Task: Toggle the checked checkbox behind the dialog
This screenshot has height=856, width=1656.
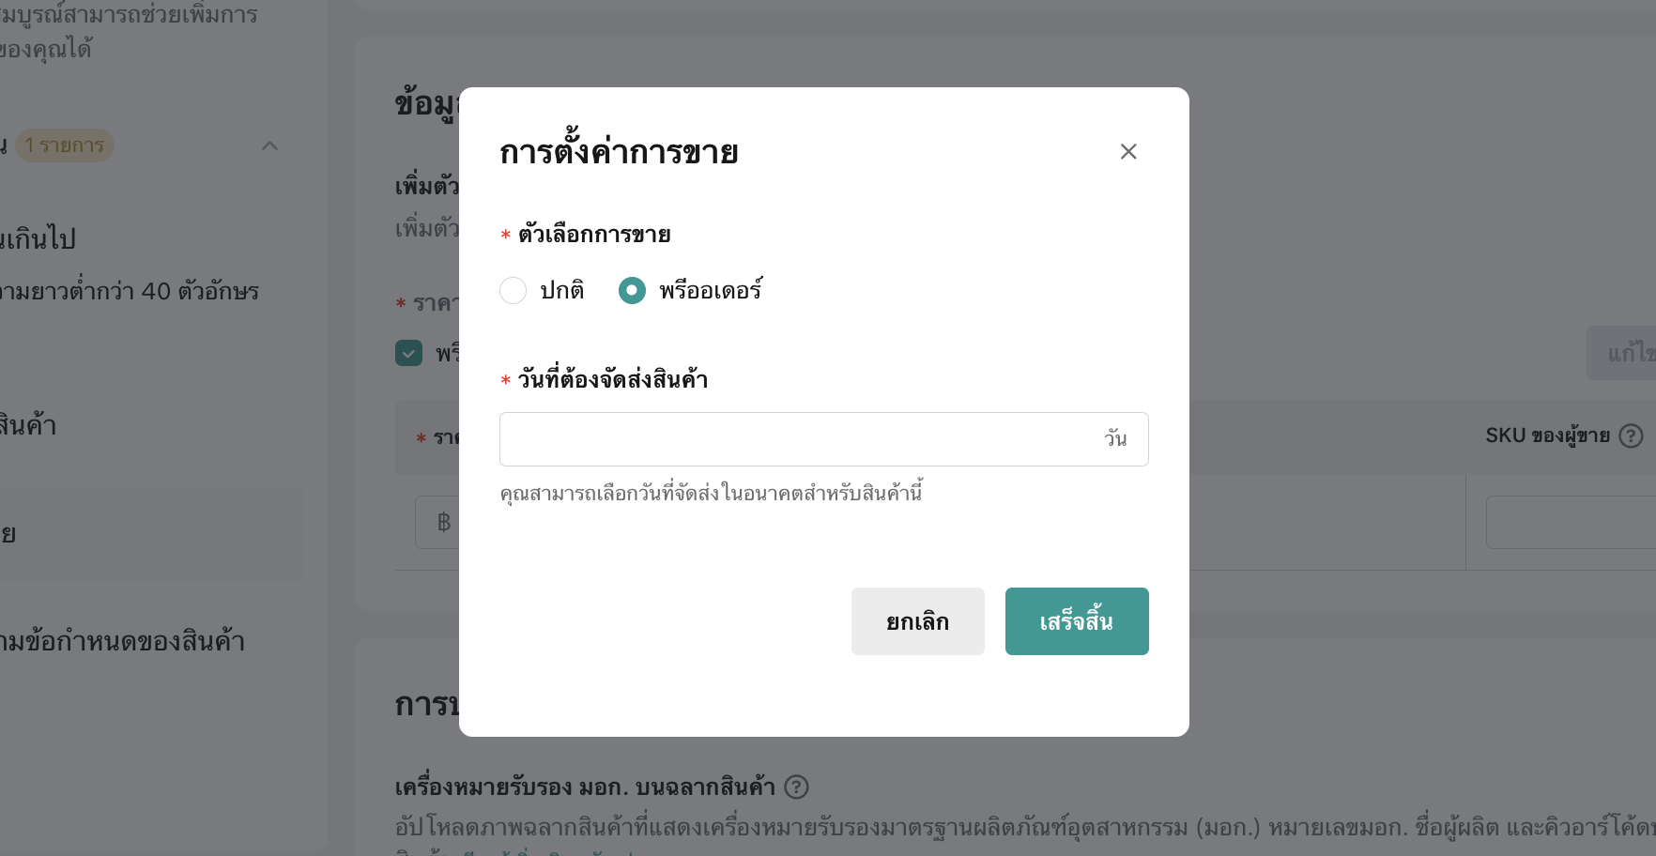Action: point(409,353)
